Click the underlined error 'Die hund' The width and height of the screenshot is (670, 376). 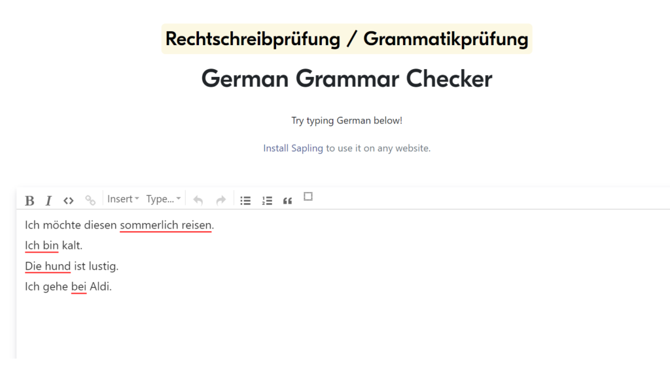tap(47, 266)
